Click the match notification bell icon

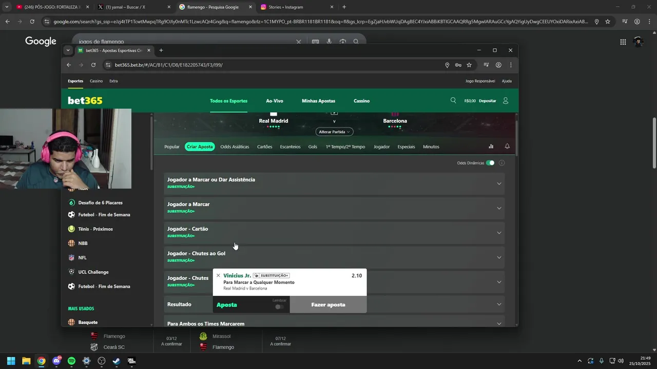click(507, 147)
